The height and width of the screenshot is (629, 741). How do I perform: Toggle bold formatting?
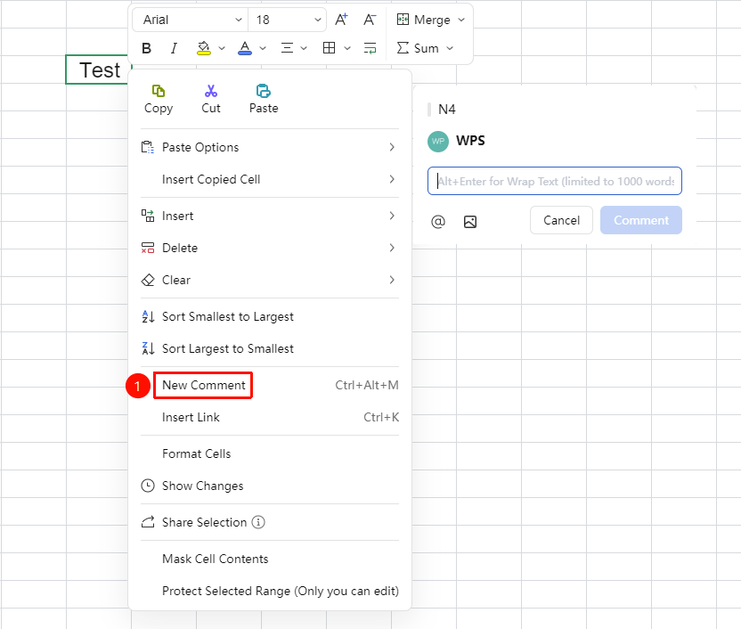point(146,48)
